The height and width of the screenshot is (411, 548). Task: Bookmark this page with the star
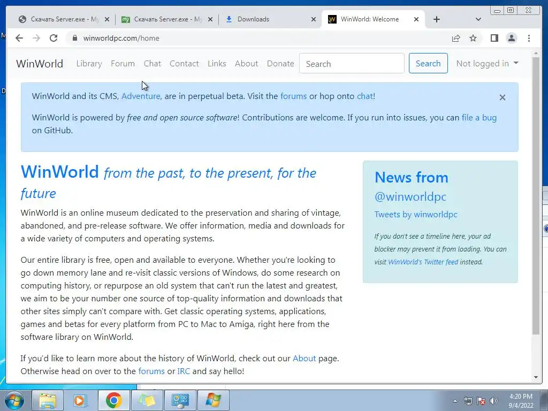473,38
